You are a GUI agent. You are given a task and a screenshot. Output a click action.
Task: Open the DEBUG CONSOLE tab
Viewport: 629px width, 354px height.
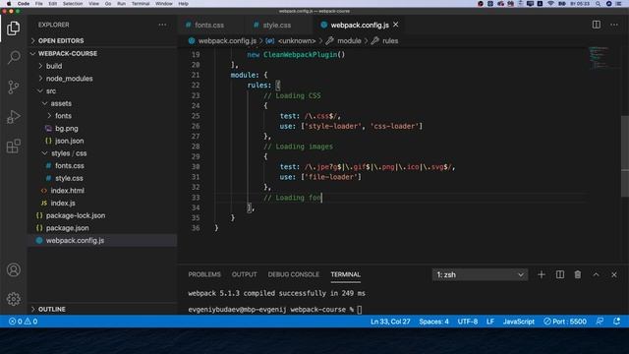tap(293, 274)
